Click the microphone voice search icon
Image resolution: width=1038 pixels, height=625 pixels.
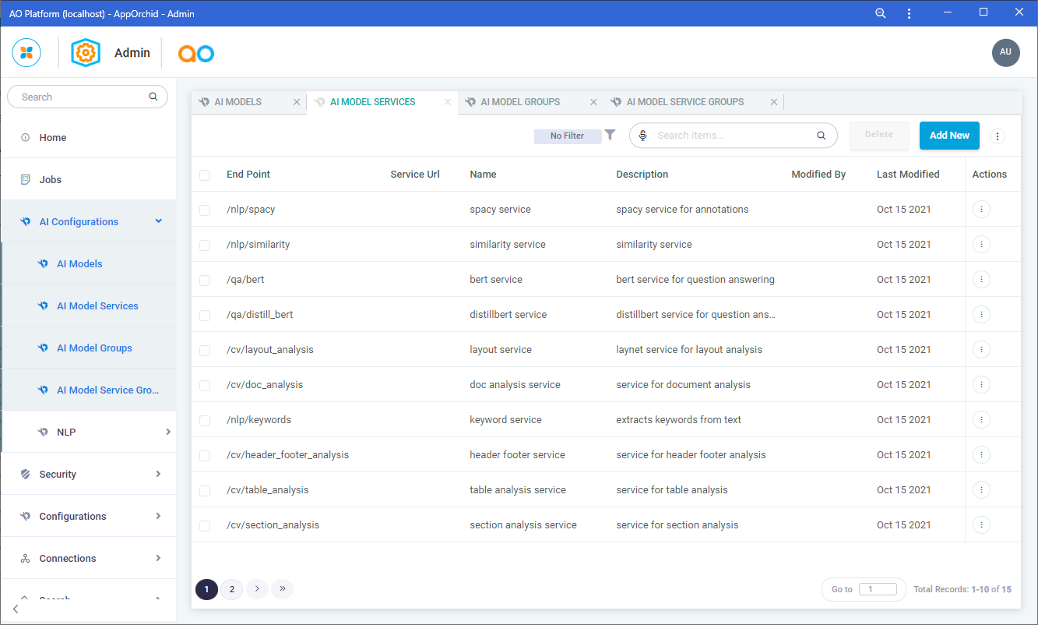(643, 136)
